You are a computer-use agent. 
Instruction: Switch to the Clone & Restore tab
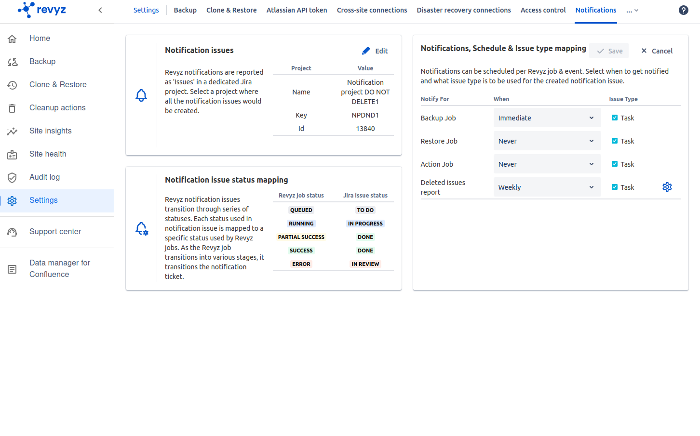point(231,10)
